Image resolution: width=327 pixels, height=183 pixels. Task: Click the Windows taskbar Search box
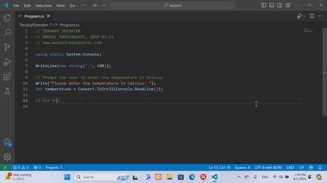pyautogui.click(x=101, y=177)
